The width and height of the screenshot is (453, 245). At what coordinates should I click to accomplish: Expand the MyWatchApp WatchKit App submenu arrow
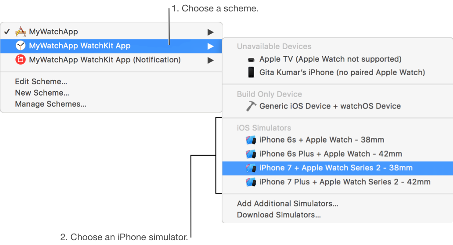pos(211,46)
